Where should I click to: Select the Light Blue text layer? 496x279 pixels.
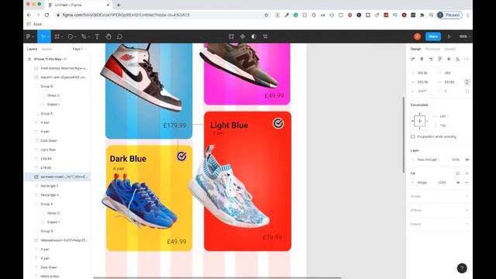[x=48, y=150]
